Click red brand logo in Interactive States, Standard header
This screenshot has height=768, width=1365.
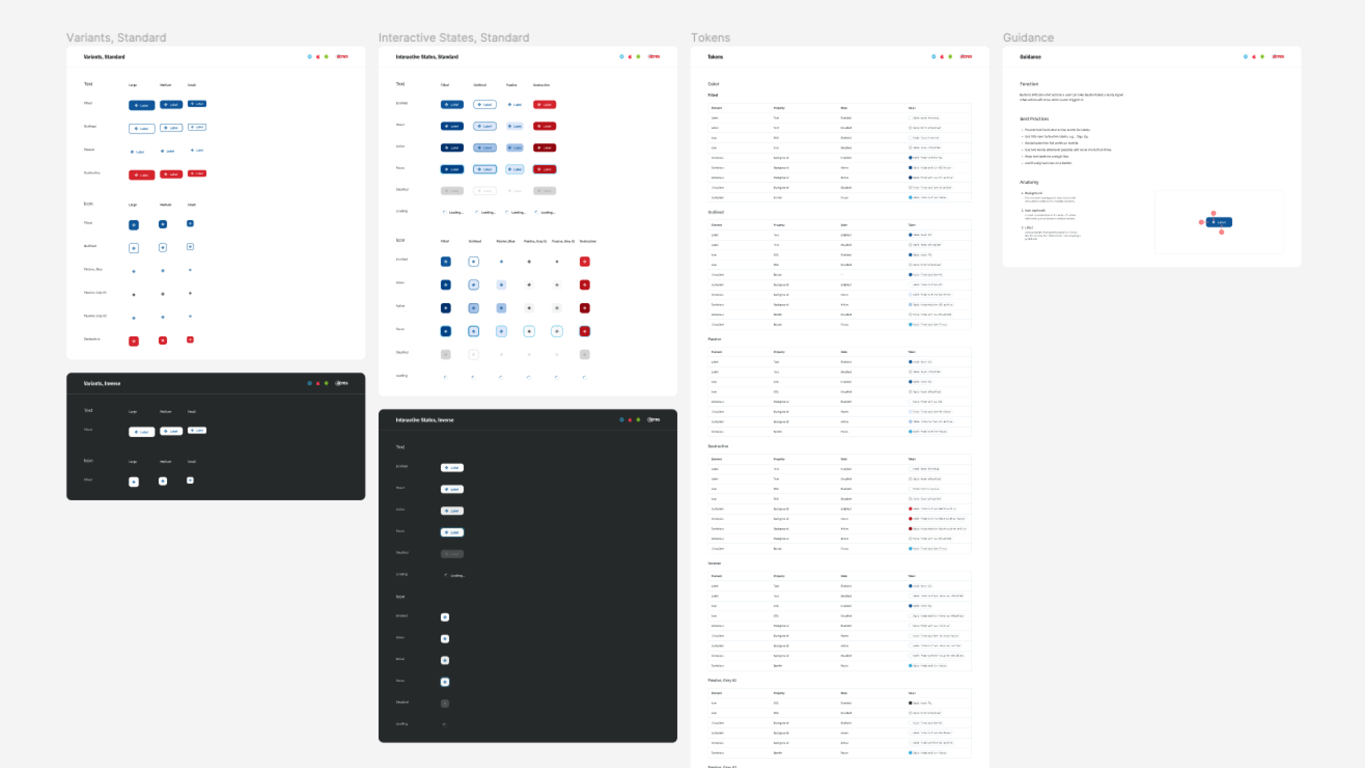coord(654,57)
